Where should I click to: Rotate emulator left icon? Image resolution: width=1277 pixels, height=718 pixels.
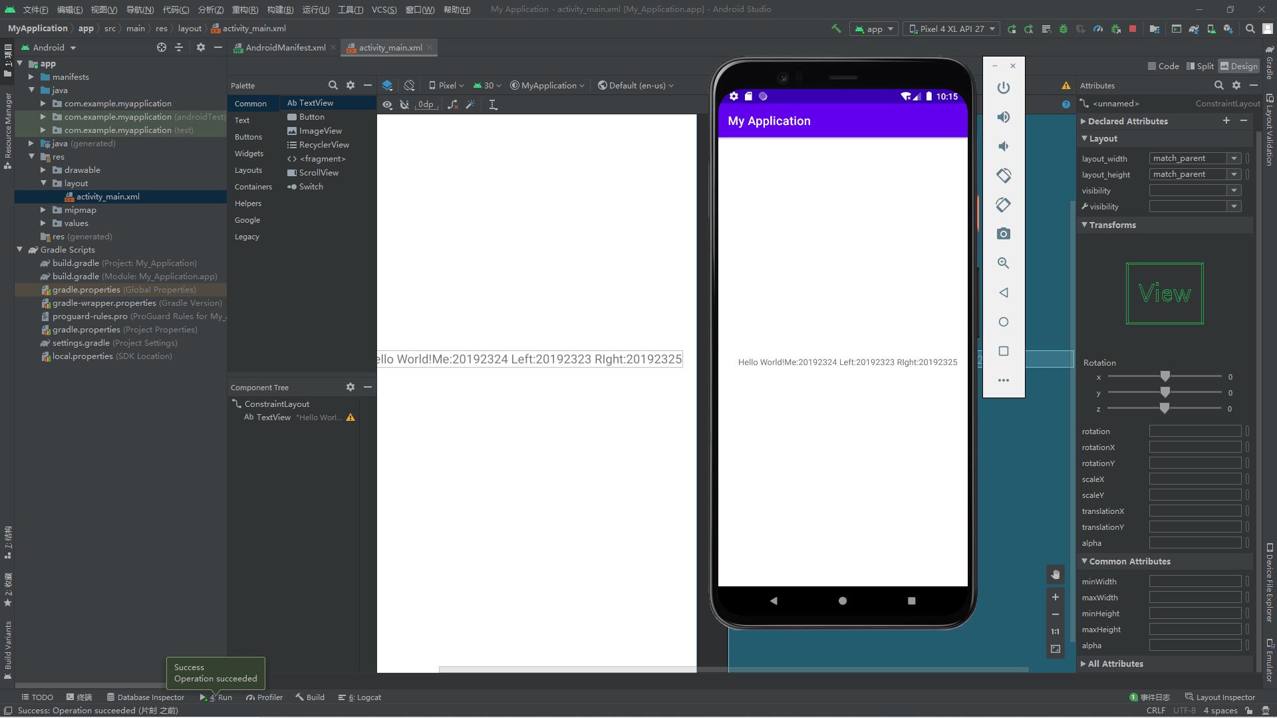(x=1004, y=176)
